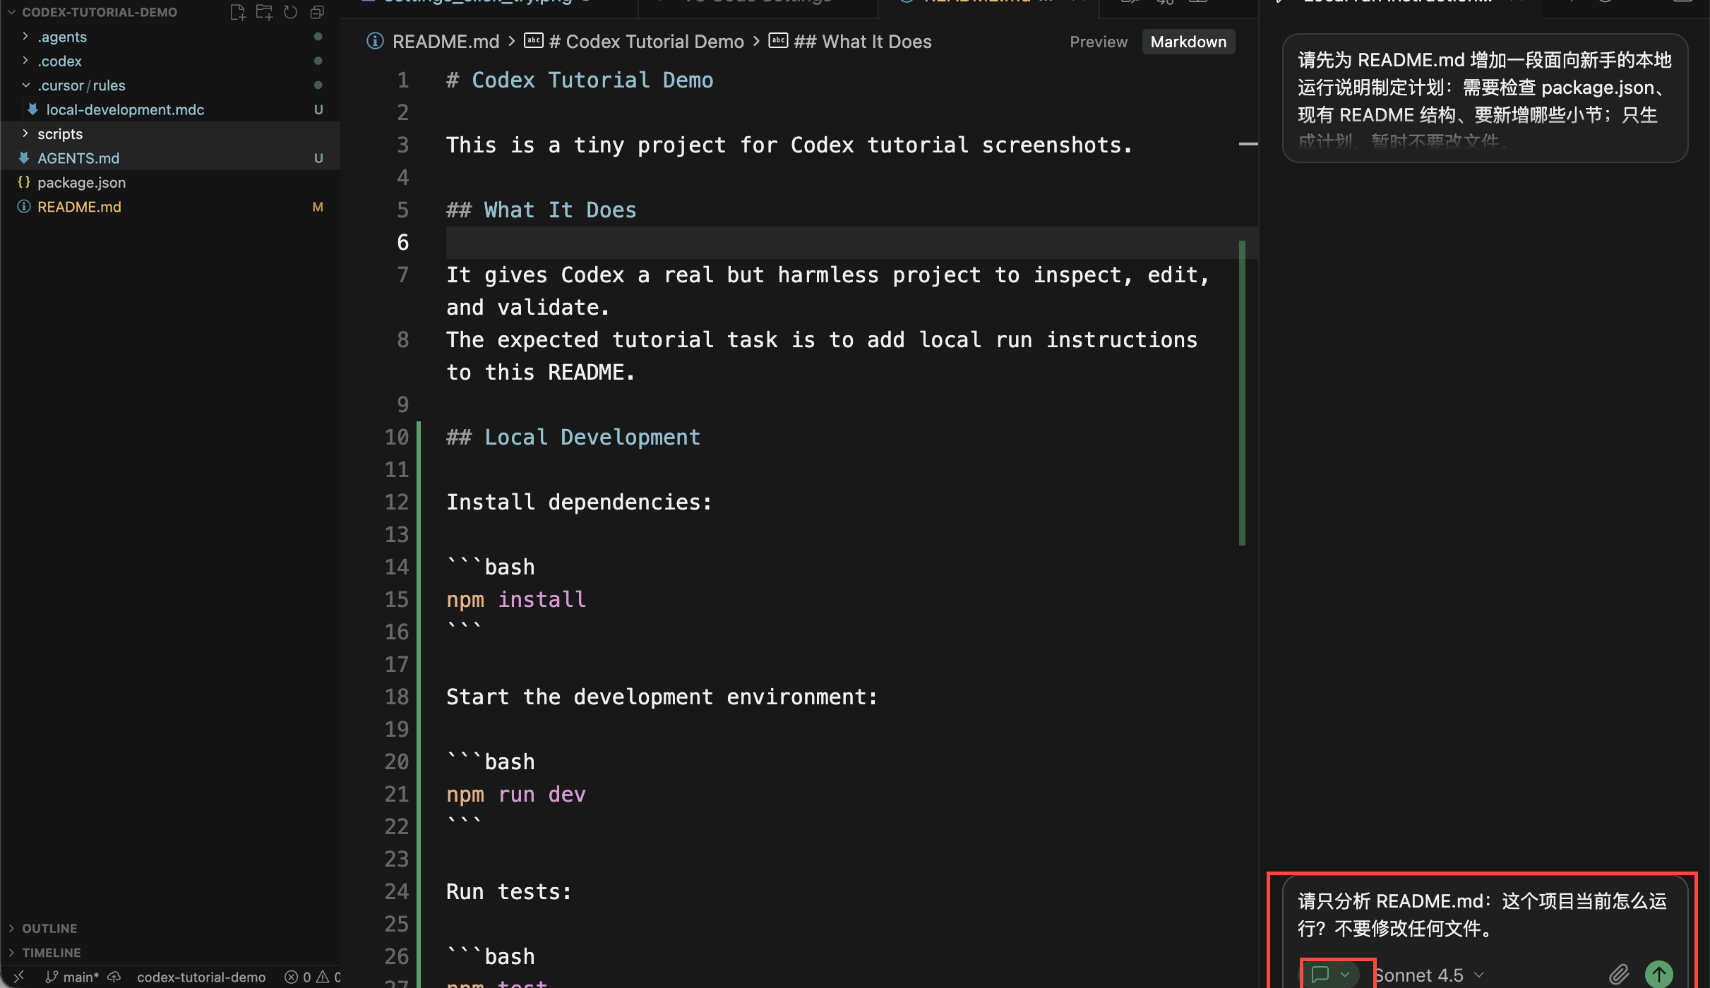The image size is (1710, 988).
Task: Click '## What It Does' breadcrumb
Action: click(862, 42)
